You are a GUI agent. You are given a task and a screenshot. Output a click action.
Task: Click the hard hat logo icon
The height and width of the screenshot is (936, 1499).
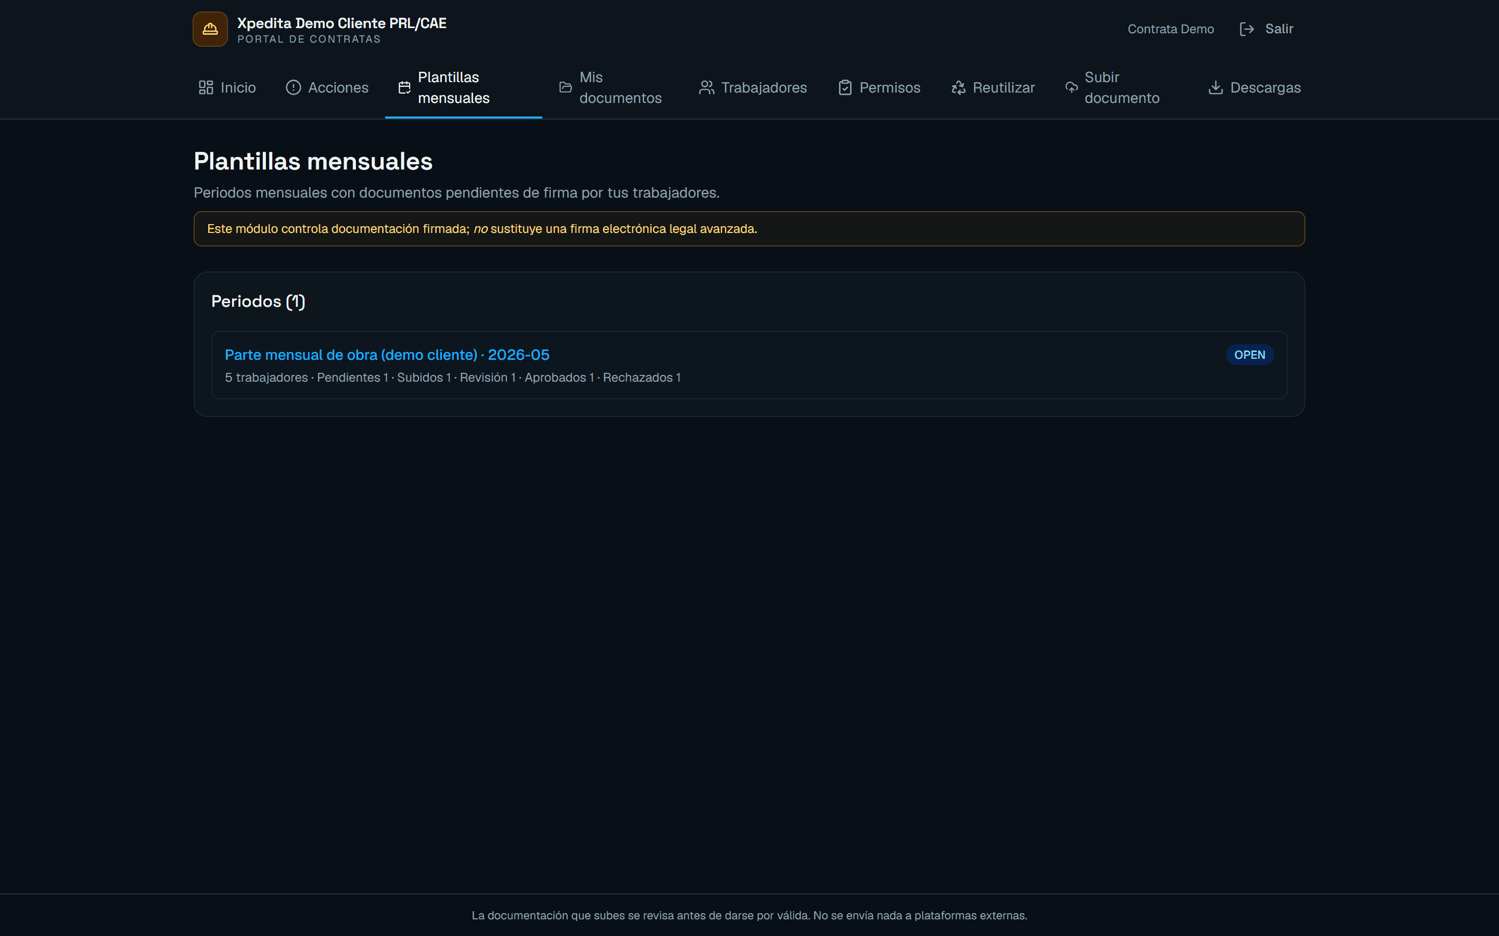(210, 29)
